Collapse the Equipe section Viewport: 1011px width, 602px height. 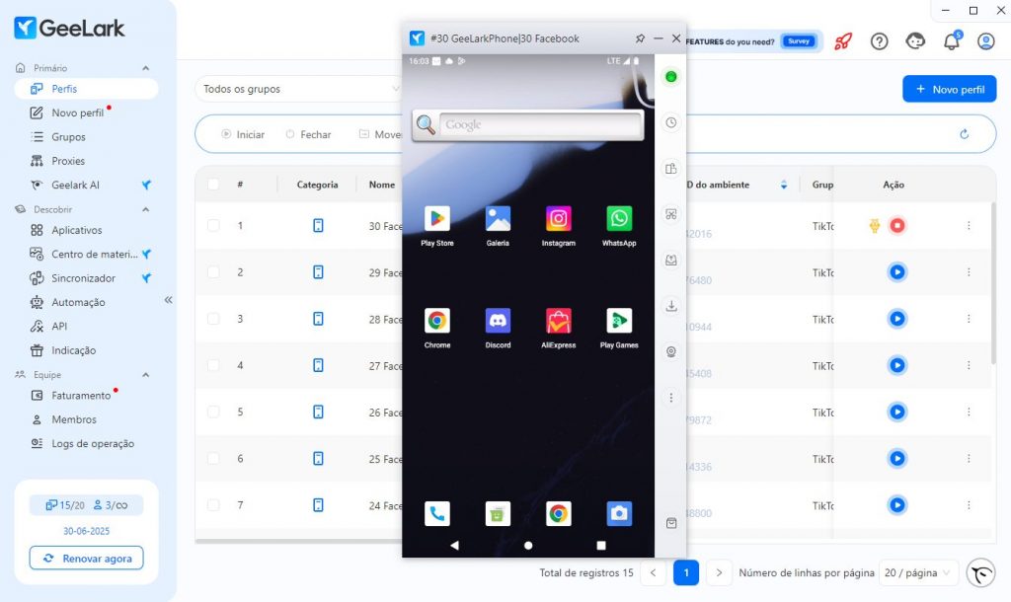(146, 374)
